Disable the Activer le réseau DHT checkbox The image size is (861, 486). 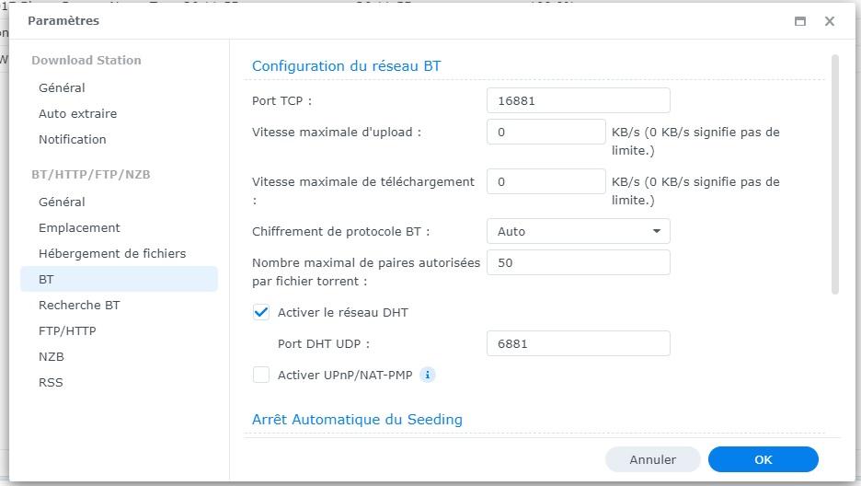(x=261, y=312)
